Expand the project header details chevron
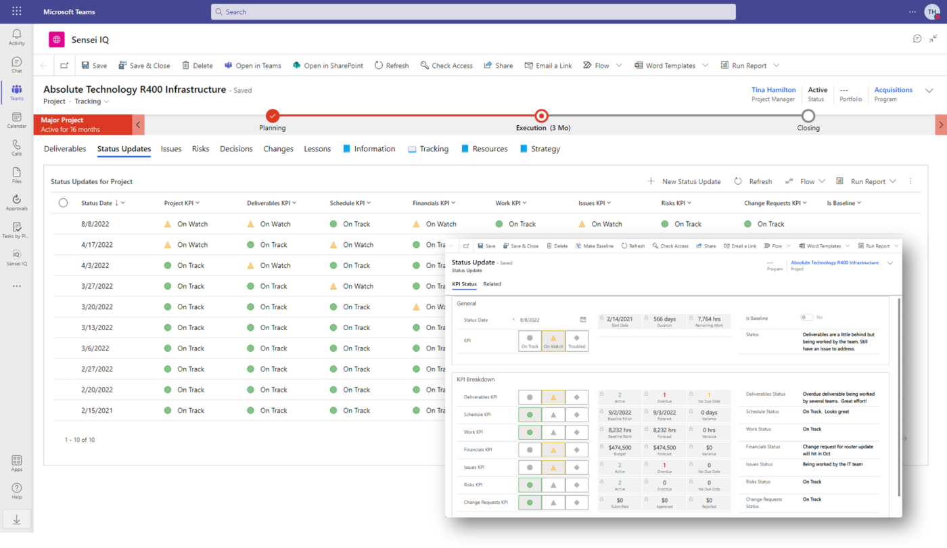Image resolution: width=947 pixels, height=548 pixels. 929,91
